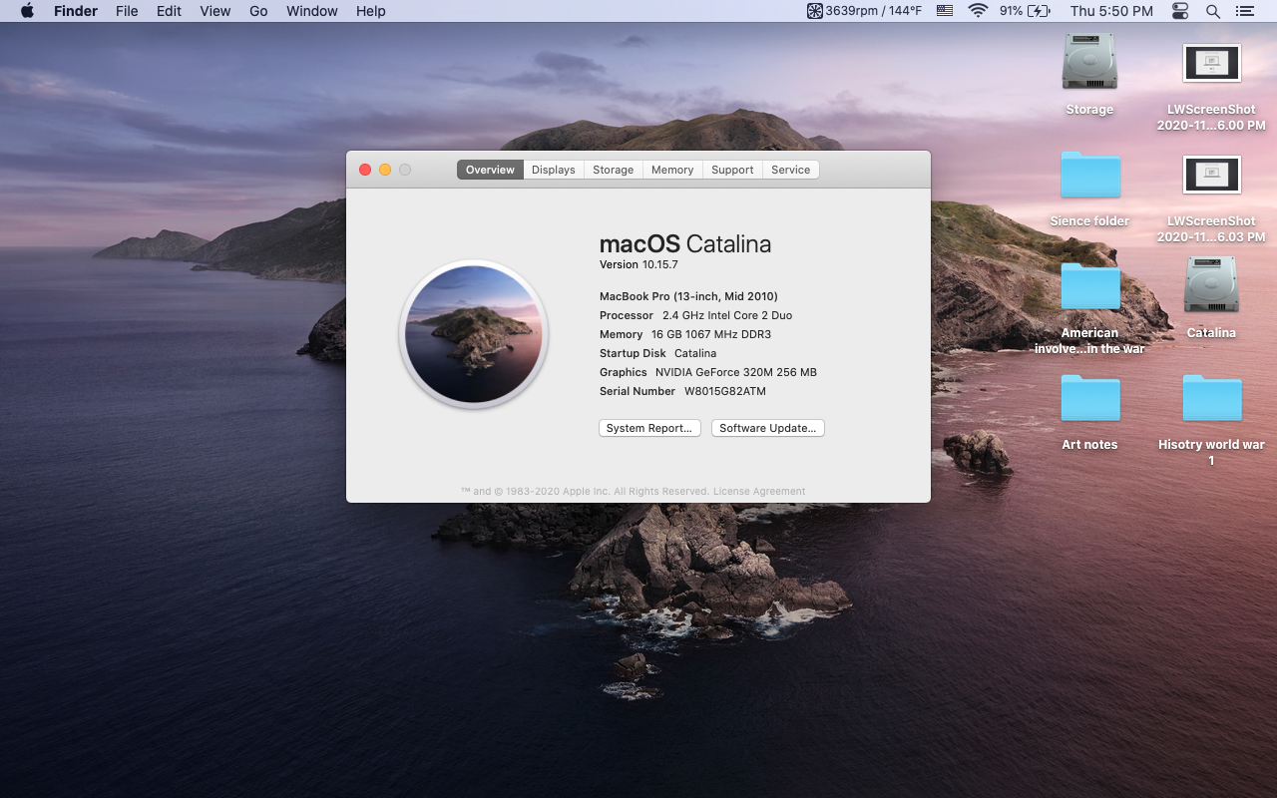
Task: Open the Wi-Fi status menu
Action: click(x=978, y=11)
